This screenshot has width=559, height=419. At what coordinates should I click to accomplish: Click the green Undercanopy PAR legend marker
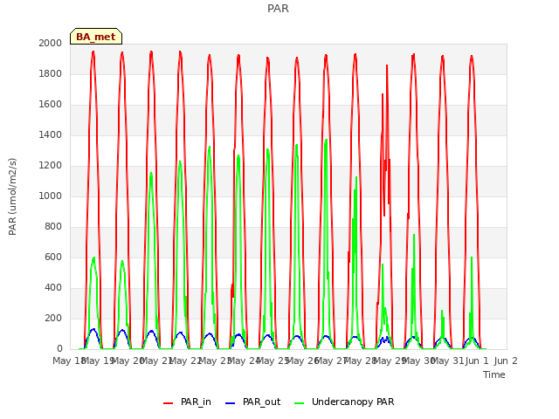300,403
